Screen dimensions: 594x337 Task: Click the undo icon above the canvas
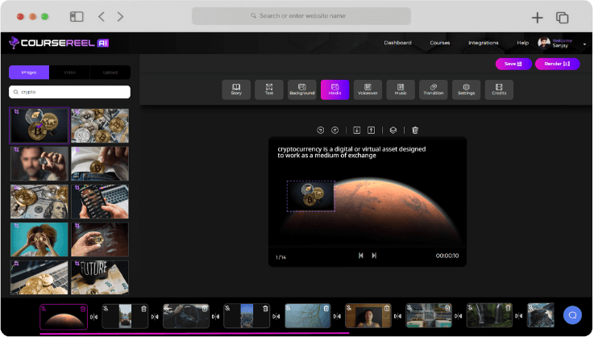click(321, 130)
